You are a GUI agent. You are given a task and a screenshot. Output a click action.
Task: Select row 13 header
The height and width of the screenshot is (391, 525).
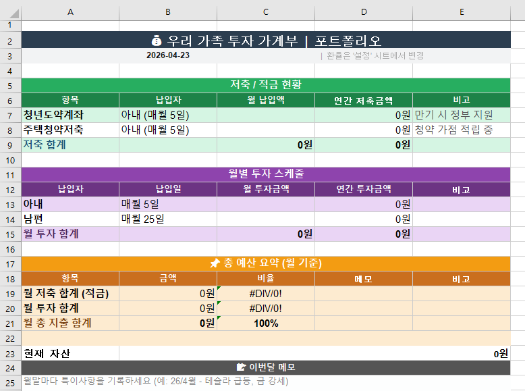point(10,205)
